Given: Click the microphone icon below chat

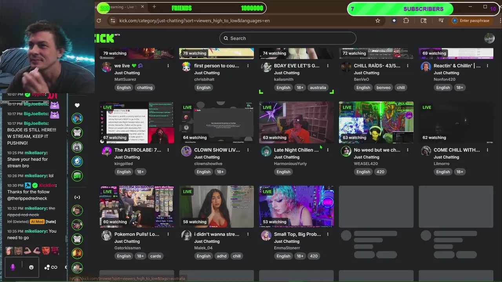Looking at the screenshot, I should (x=13, y=267).
